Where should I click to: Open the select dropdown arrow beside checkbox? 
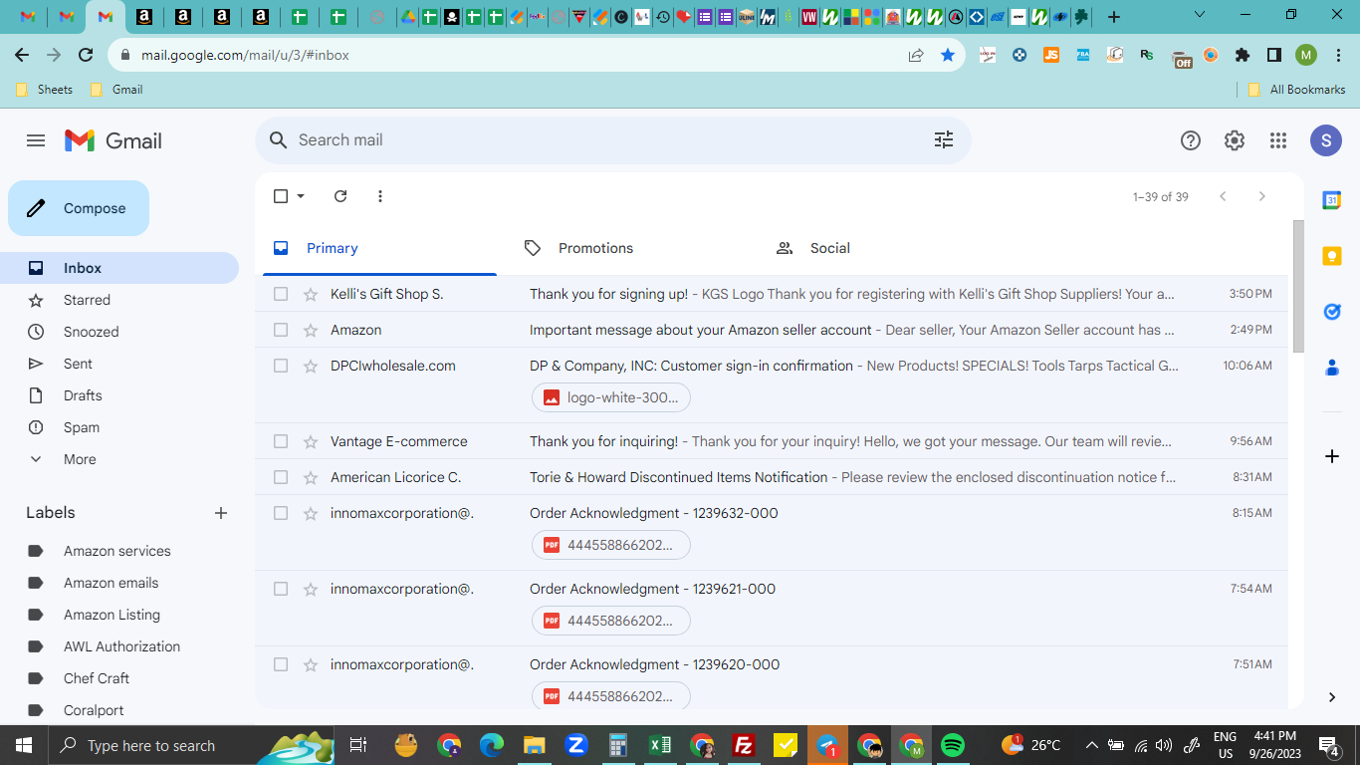pos(301,196)
